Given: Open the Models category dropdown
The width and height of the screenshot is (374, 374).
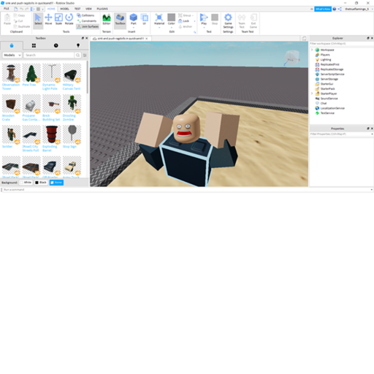Looking at the screenshot, I should 12,55.
